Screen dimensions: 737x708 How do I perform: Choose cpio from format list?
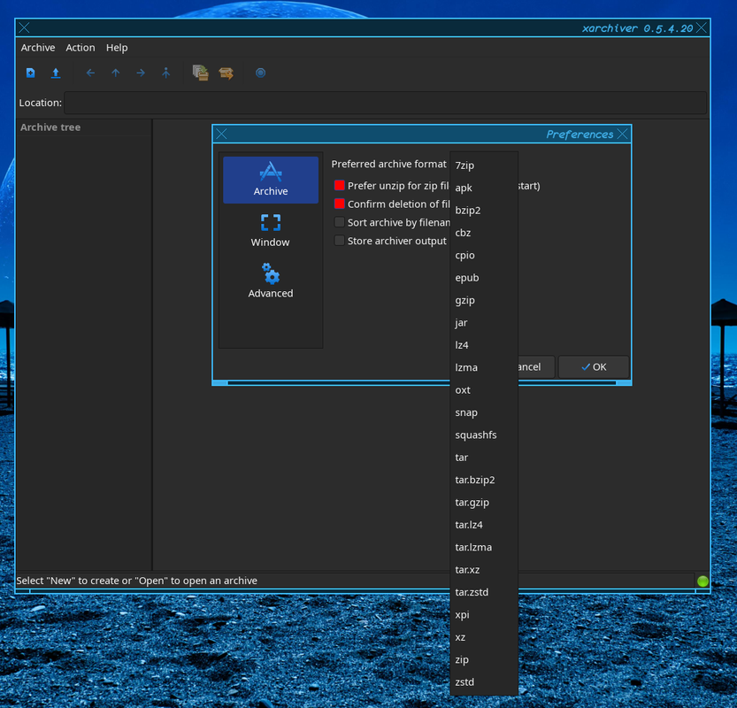tap(484, 255)
